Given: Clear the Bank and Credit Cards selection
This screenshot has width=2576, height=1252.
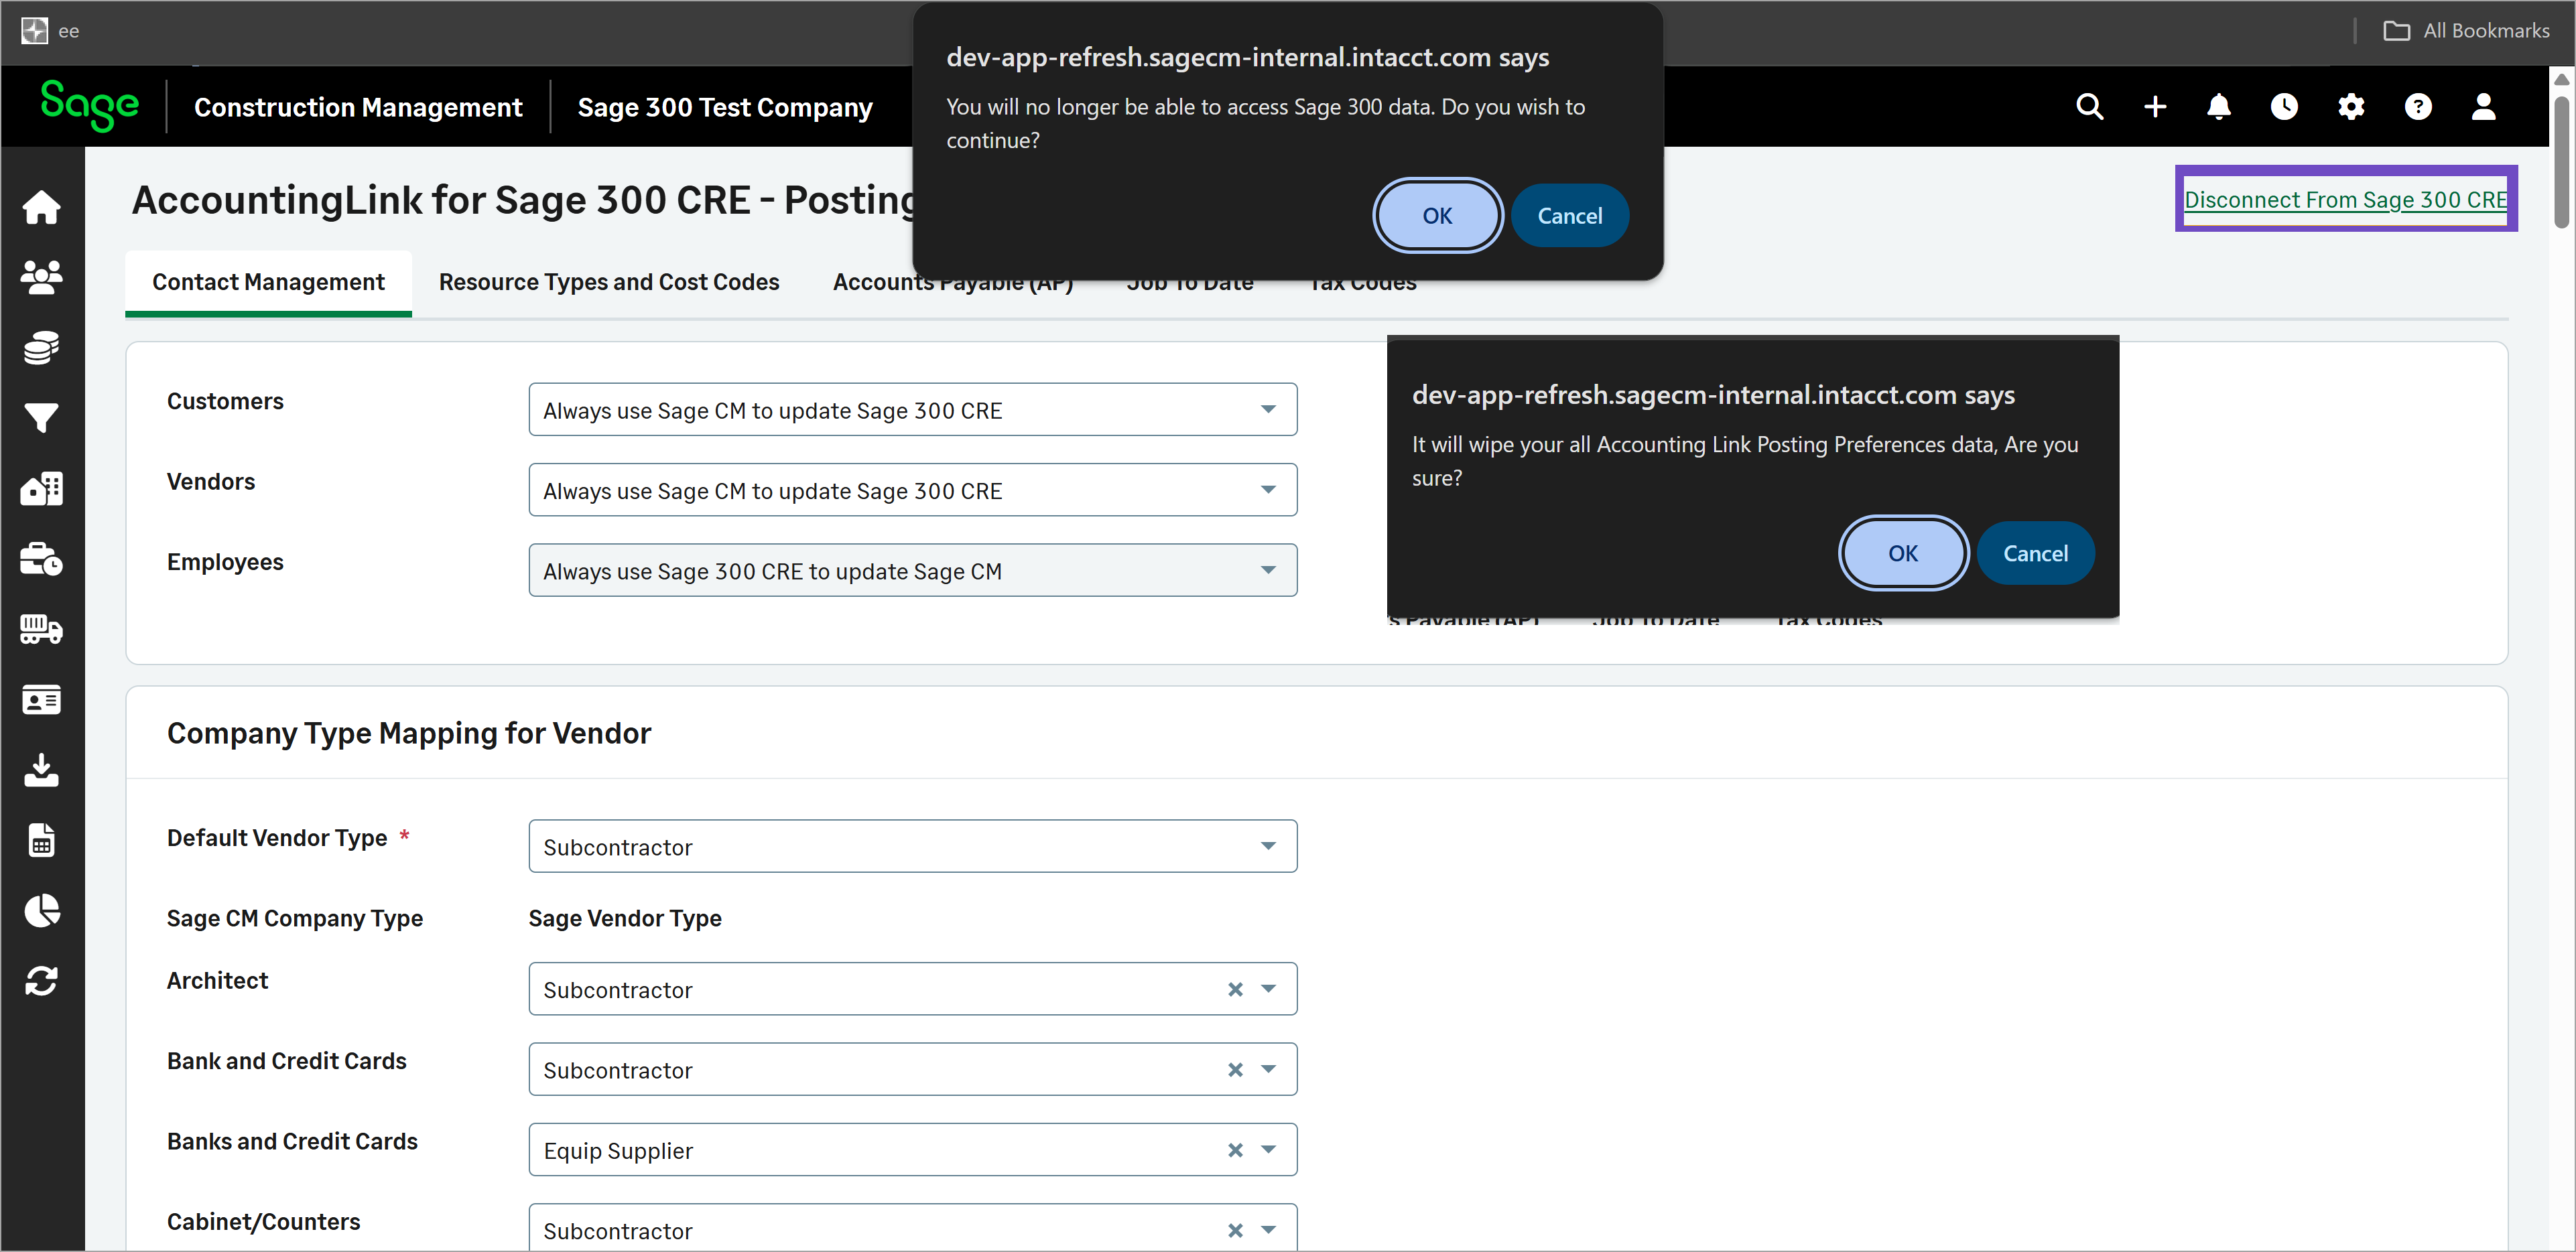Looking at the screenshot, I should tap(1236, 1070).
